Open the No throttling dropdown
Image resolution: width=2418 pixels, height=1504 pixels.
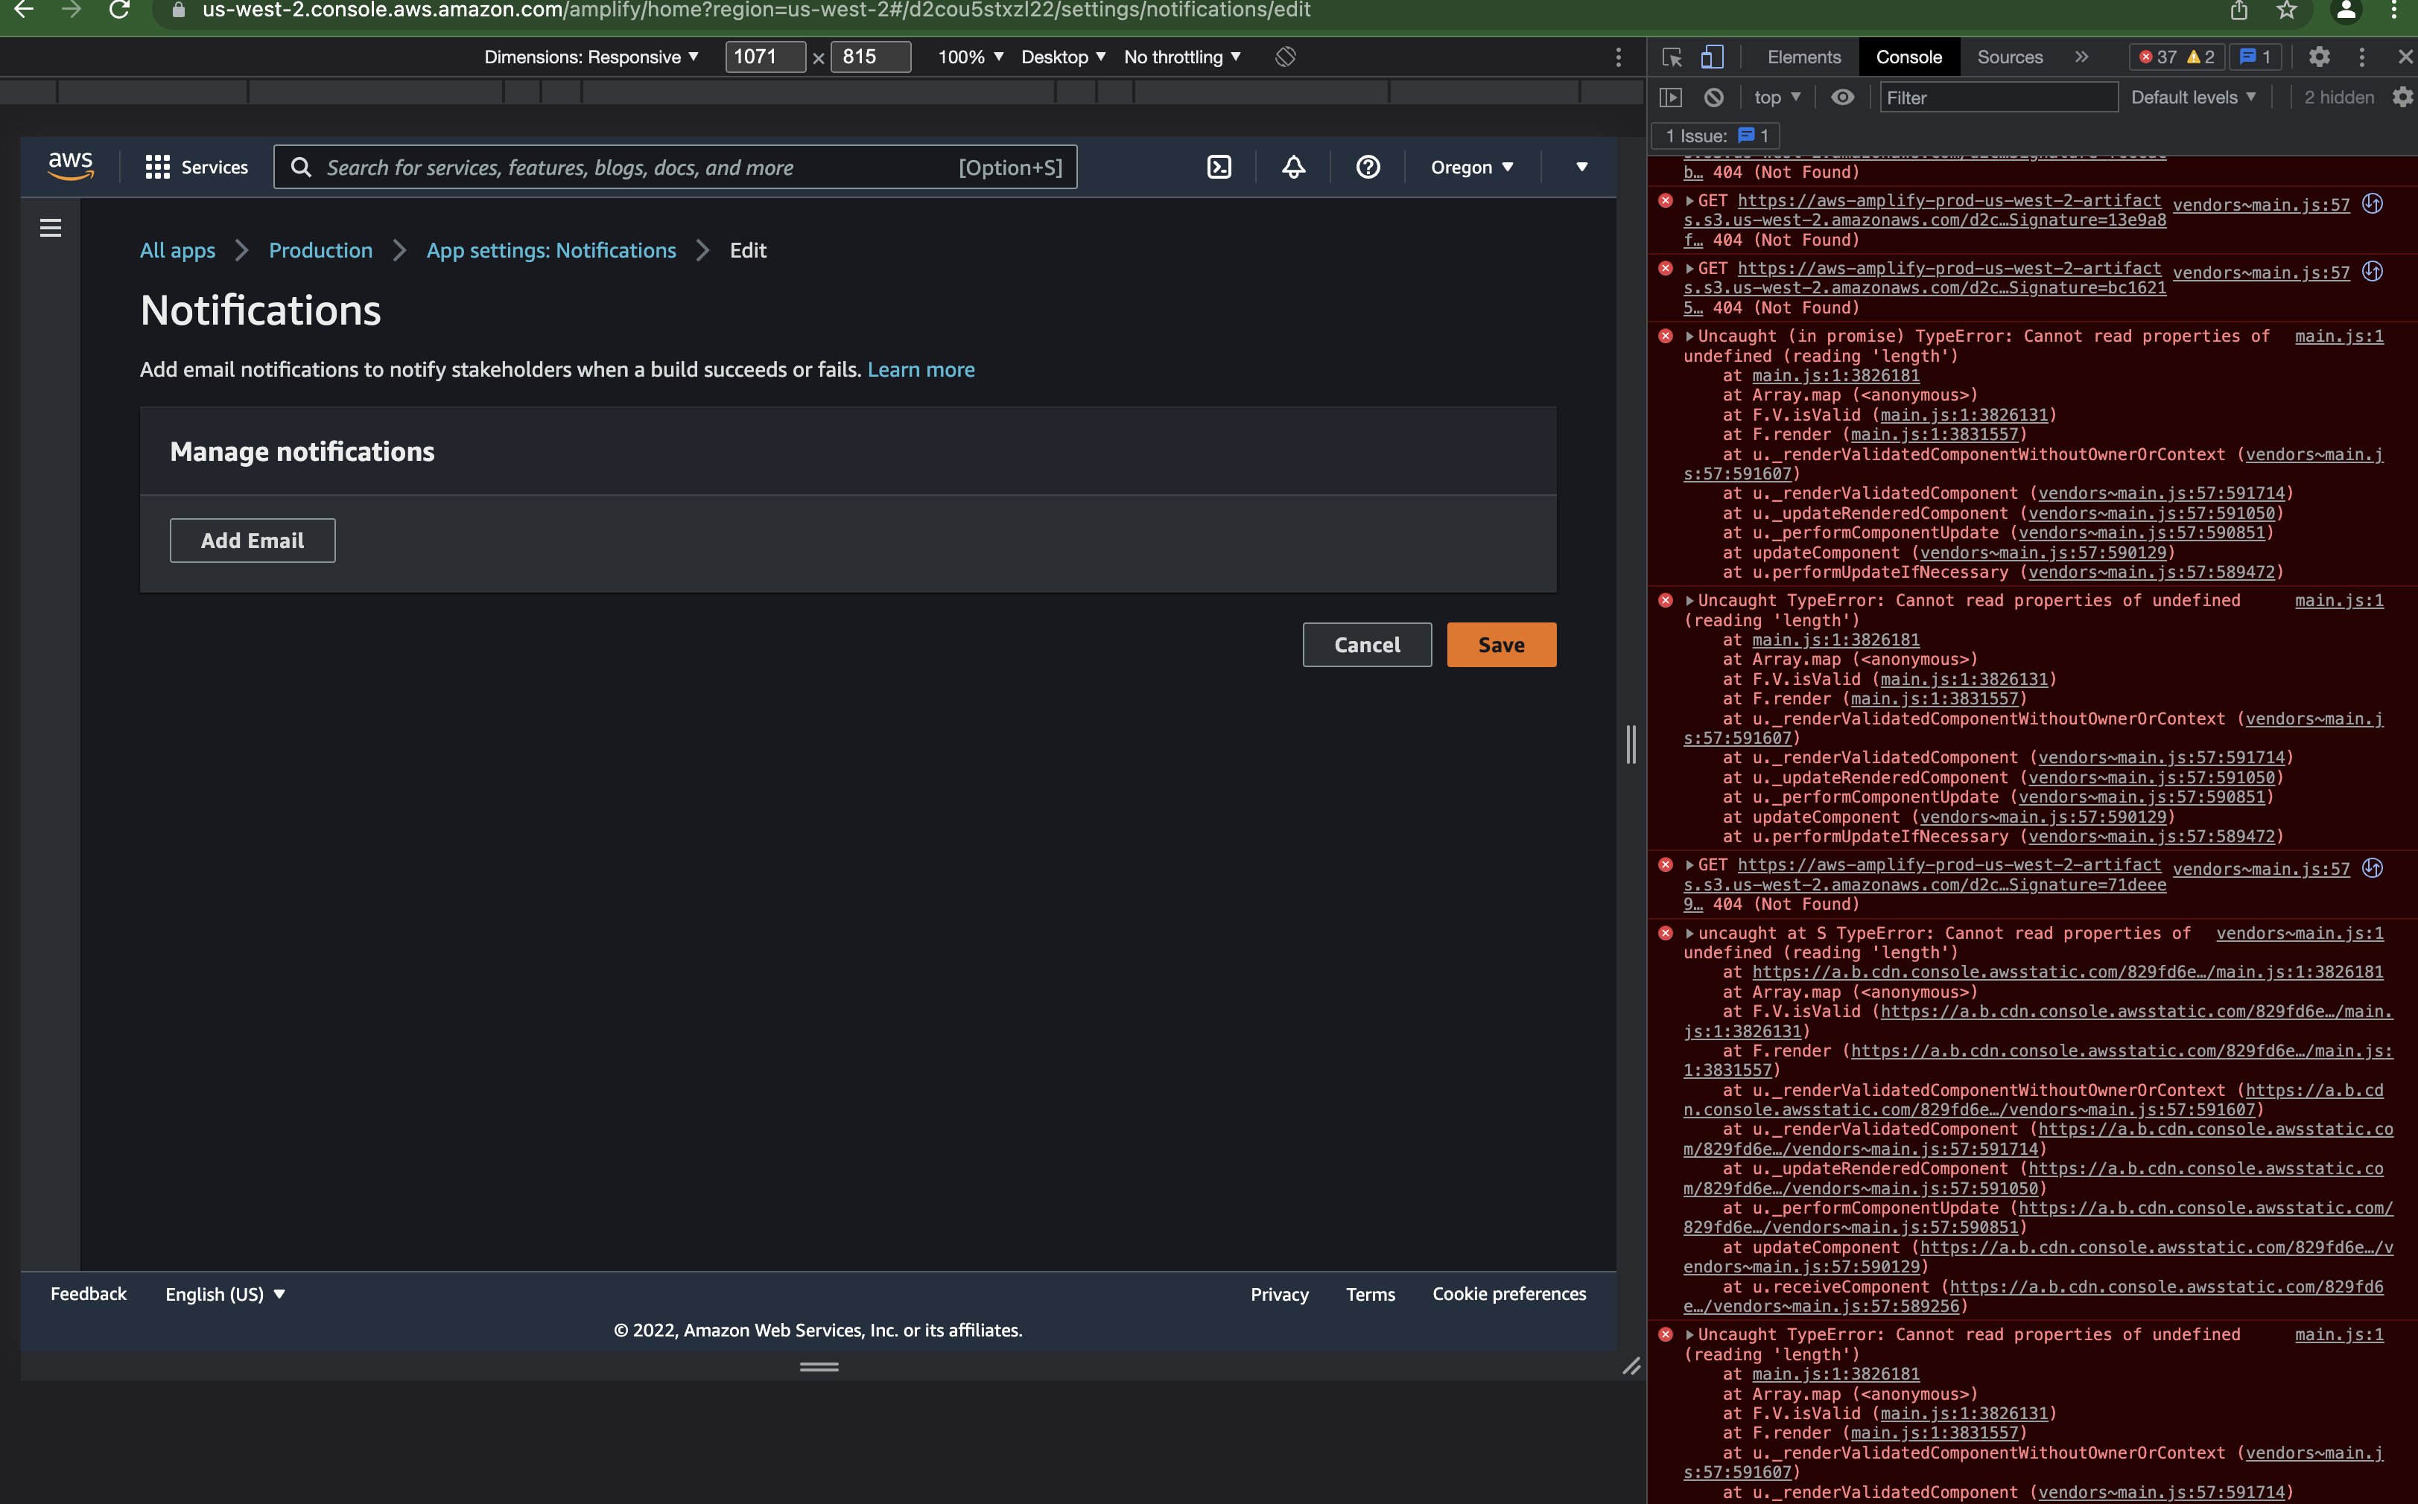1180,57
